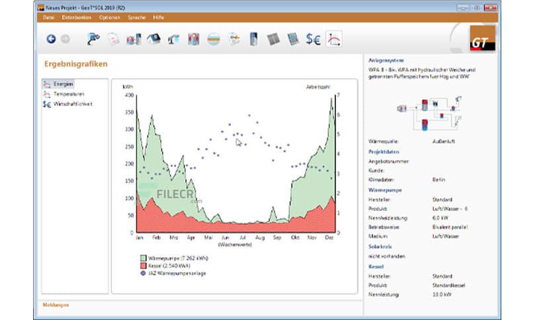Click the Bivalent parallel value
Screen dimensions: 553x320
(x=450, y=227)
